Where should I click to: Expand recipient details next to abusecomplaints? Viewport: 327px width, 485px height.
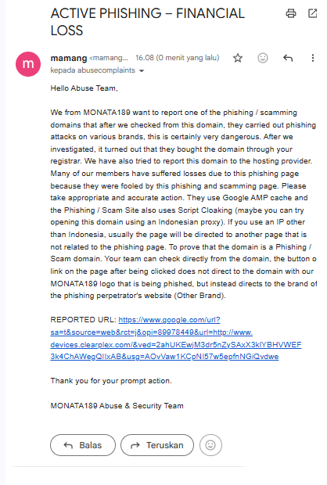coord(142,71)
